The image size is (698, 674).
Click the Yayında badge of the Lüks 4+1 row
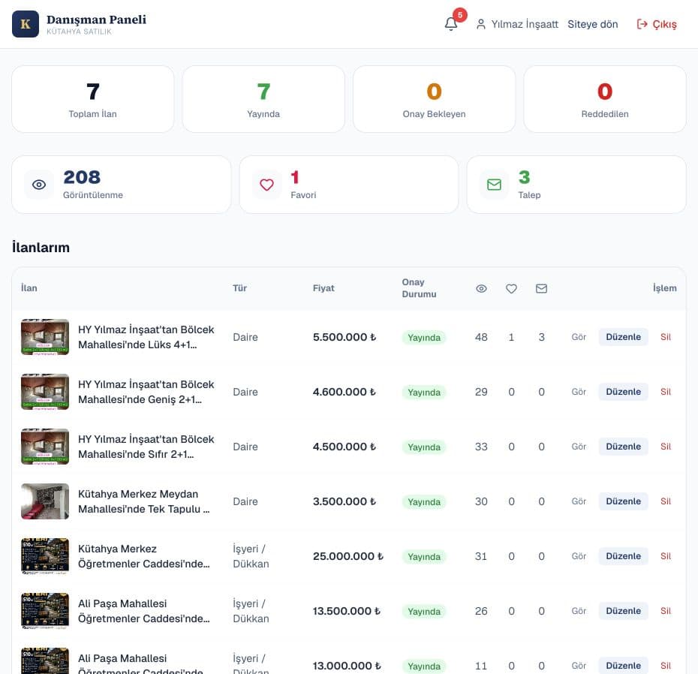(x=424, y=338)
